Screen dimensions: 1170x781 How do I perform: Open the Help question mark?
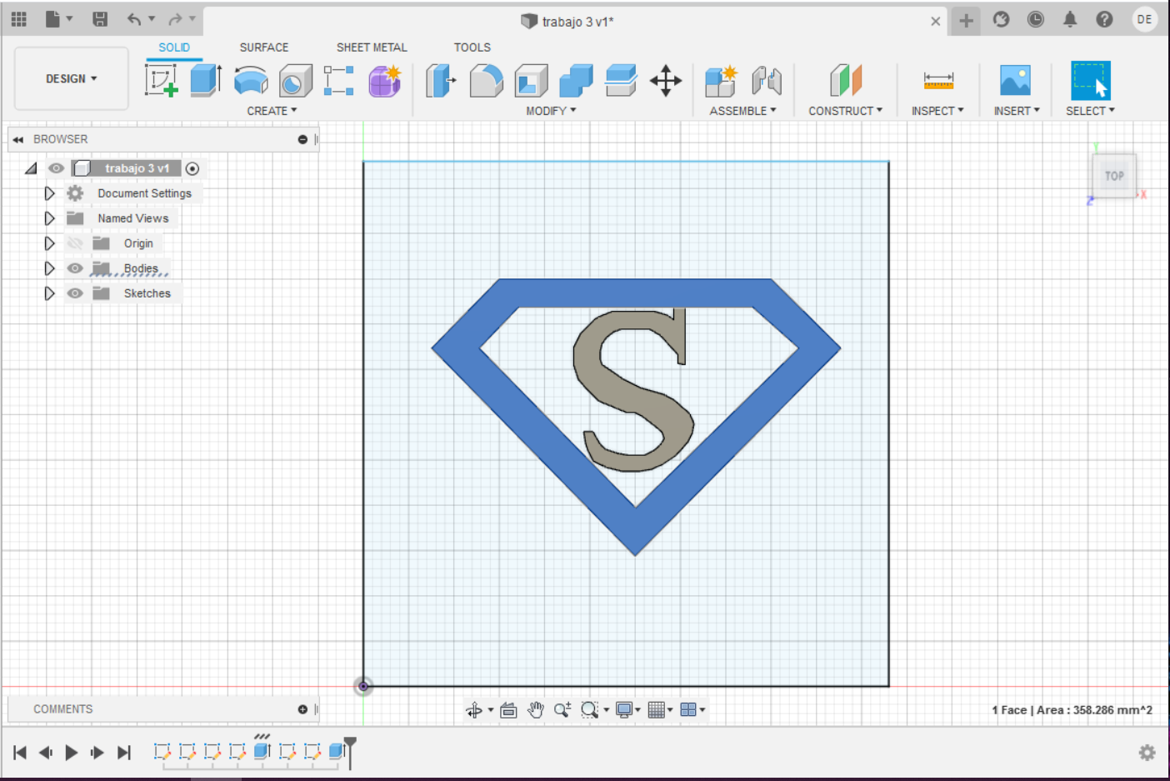[x=1104, y=19]
